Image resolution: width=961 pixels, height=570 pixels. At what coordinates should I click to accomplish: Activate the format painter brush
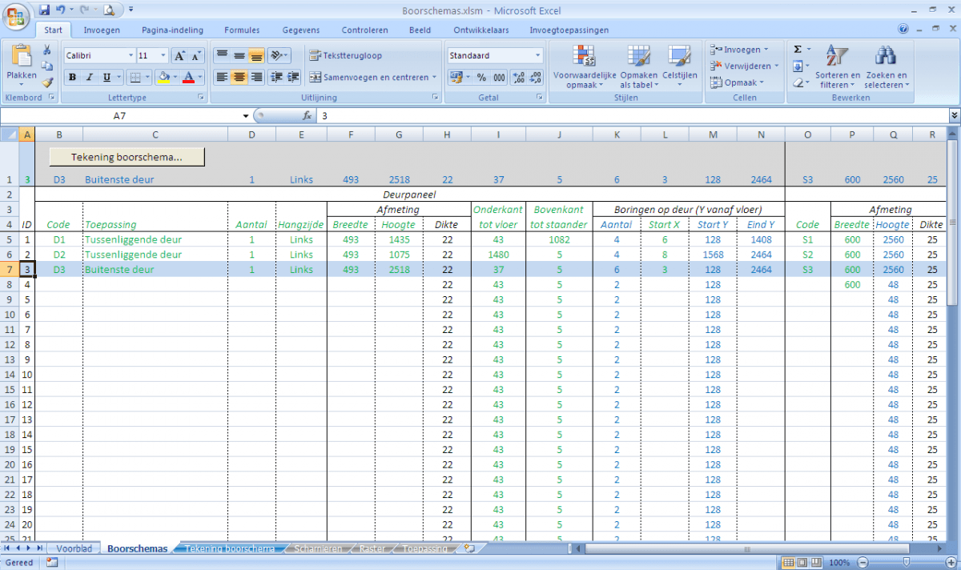[x=47, y=82]
